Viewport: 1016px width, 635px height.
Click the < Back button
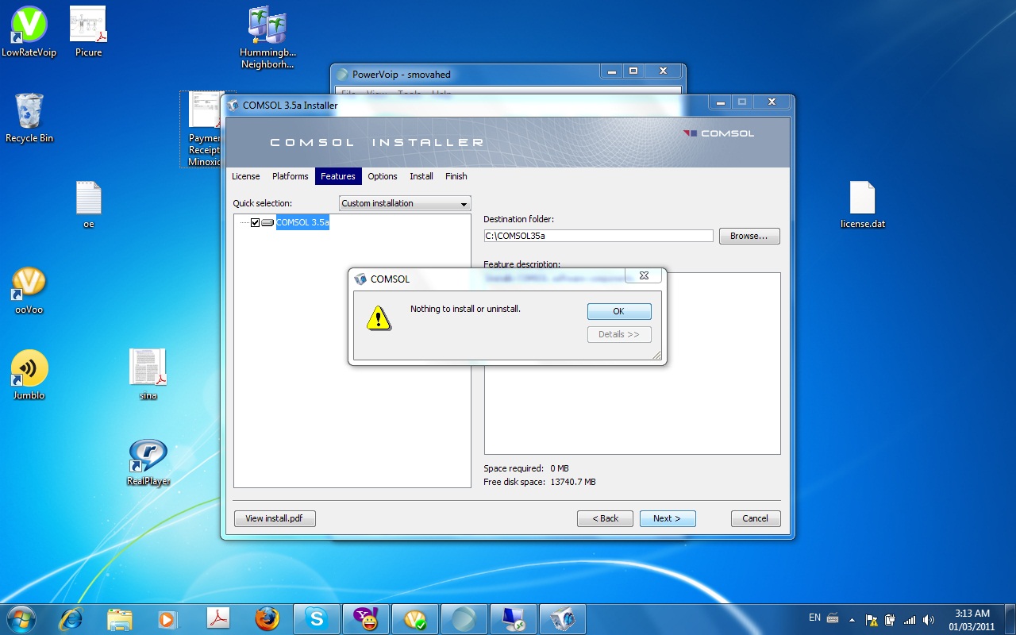[605, 518]
